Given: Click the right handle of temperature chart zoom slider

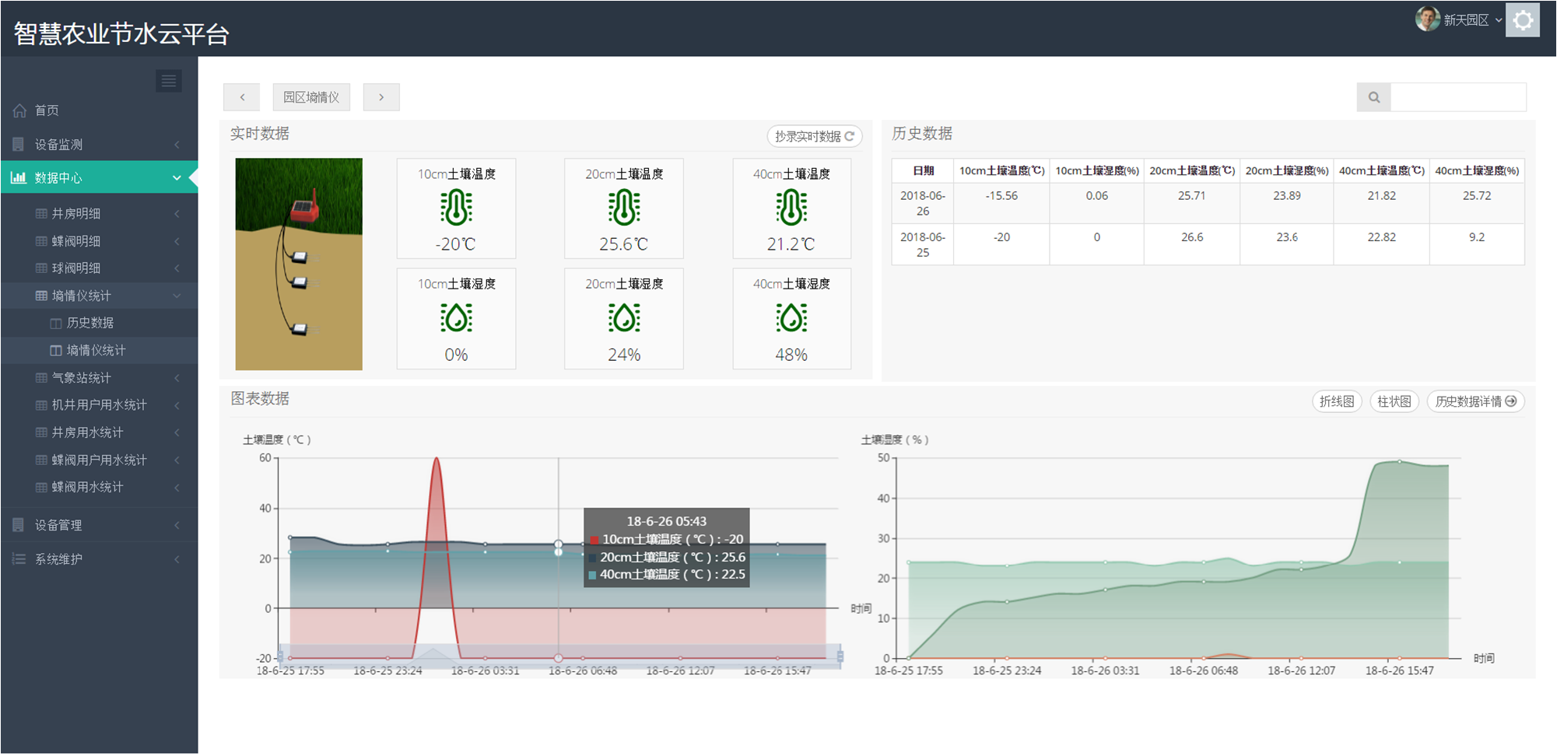Looking at the screenshot, I should tap(840, 657).
